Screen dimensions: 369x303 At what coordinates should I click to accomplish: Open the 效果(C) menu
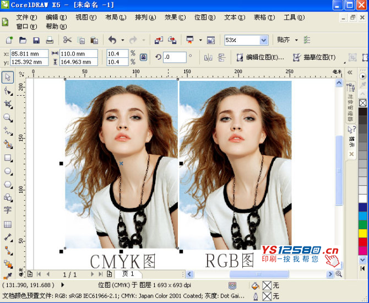[x=175, y=17]
